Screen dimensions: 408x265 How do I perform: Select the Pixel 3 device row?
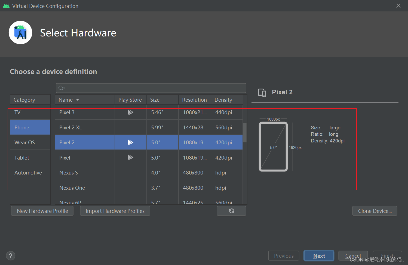(149, 112)
